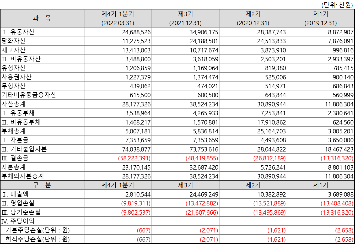Select the '(단위: 천원)' unit label
The height and width of the screenshot is (244, 355).
(337, 5)
